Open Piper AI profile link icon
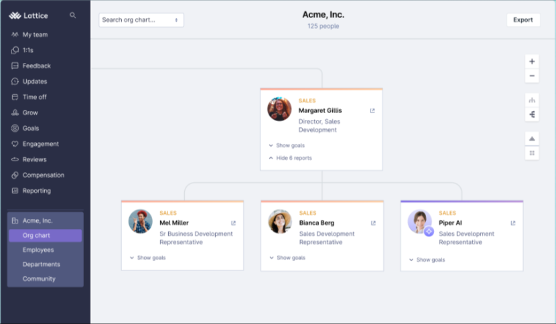 pyautogui.click(x=512, y=223)
